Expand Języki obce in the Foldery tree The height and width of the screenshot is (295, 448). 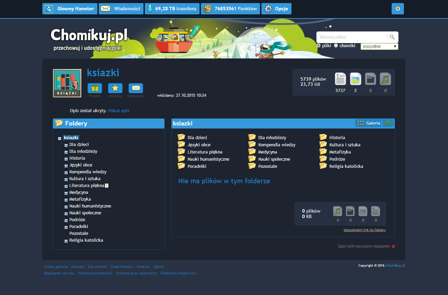pyautogui.click(x=66, y=166)
